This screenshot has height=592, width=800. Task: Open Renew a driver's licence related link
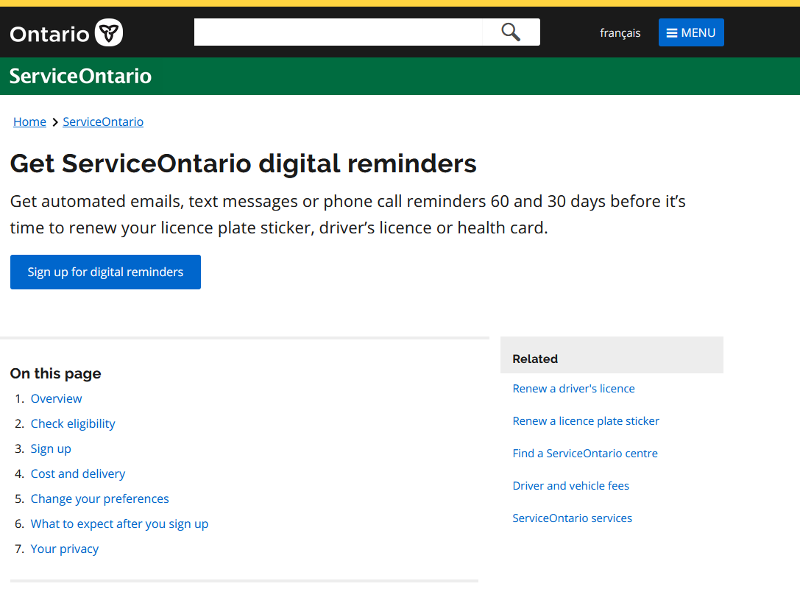click(573, 388)
